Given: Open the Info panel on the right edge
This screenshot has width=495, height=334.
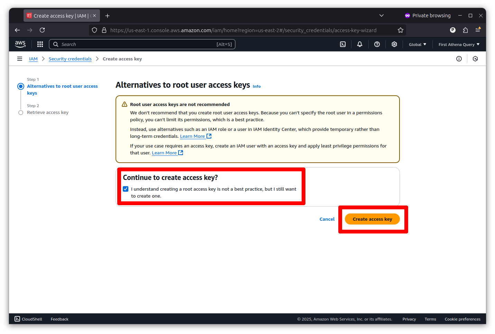Looking at the screenshot, I should coord(459,59).
